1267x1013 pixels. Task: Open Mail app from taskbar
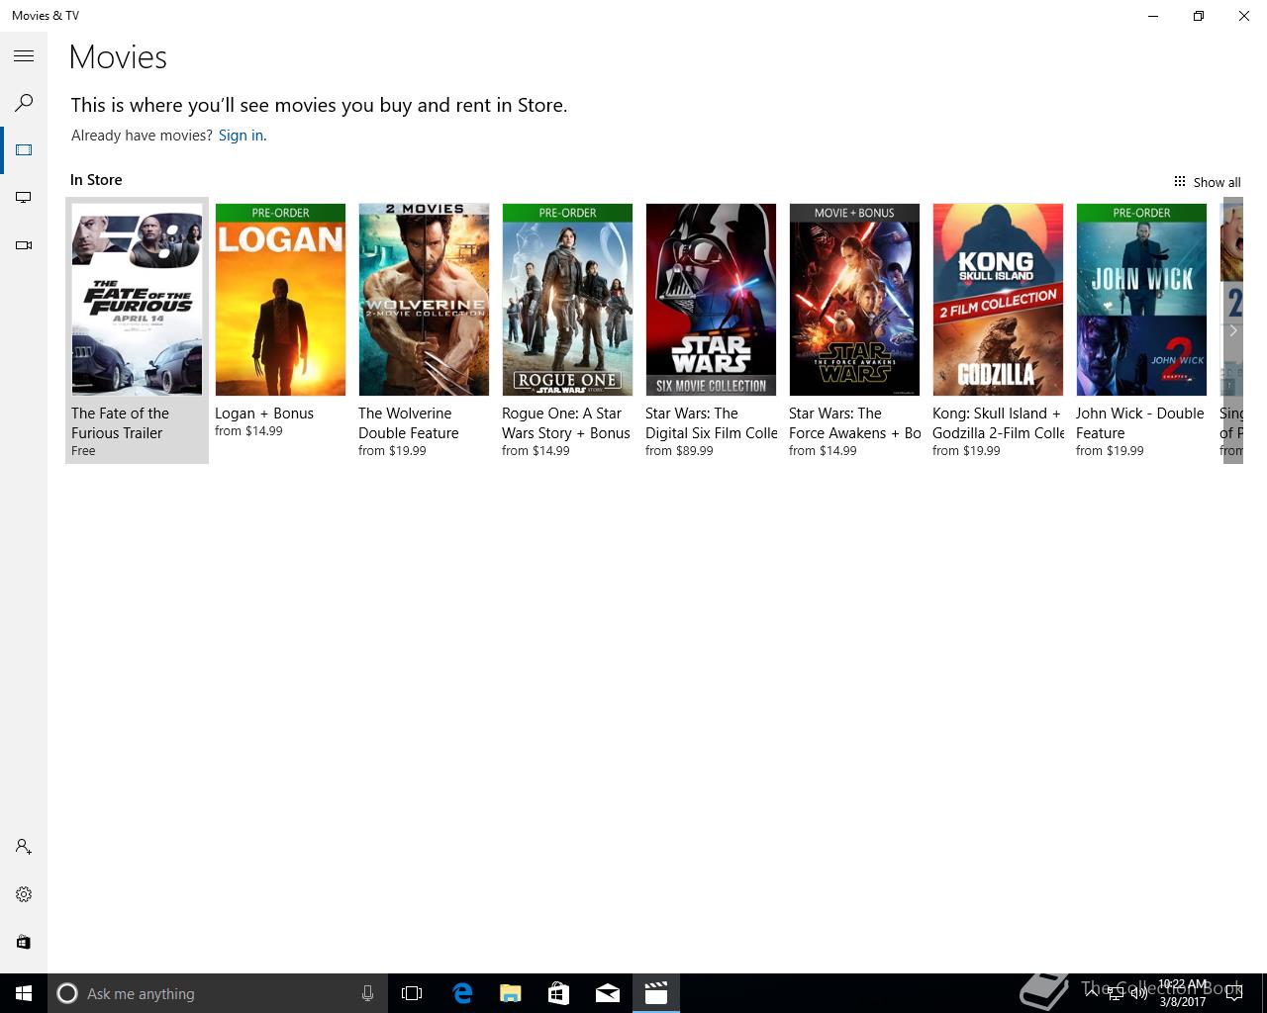tap(608, 993)
